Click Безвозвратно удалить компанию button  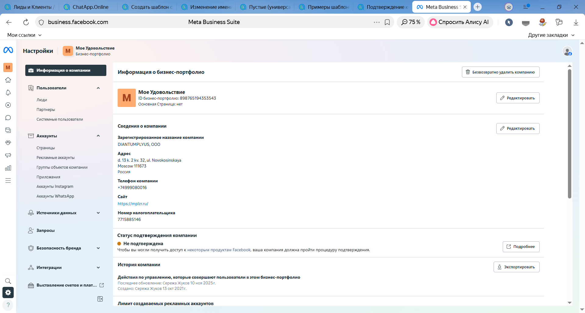(500, 72)
